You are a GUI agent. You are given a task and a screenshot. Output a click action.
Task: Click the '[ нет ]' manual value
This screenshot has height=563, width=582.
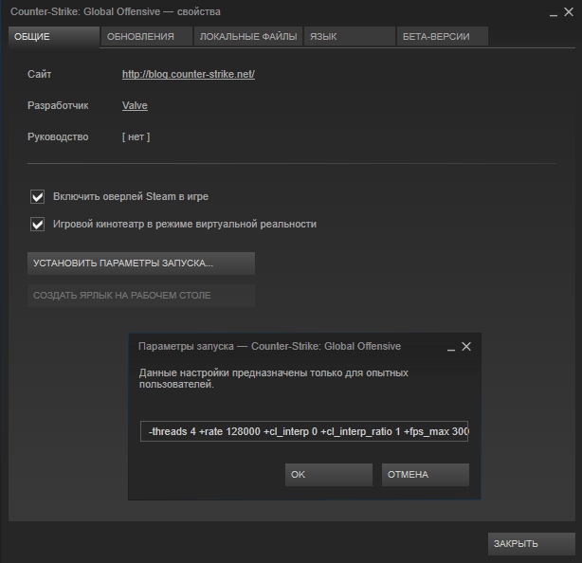(x=136, y=136)
